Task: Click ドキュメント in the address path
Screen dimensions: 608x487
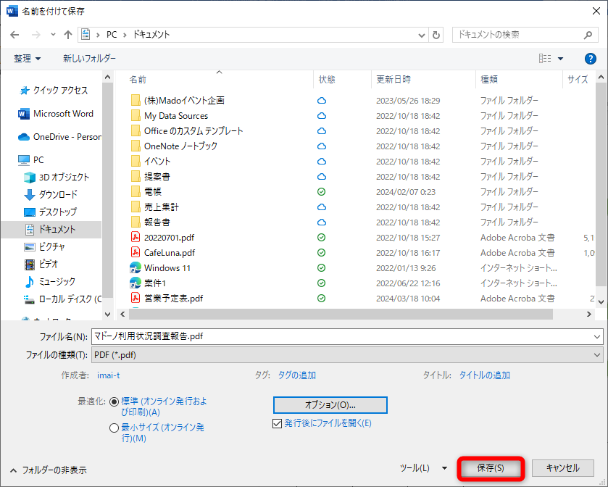Action: coord(151,35)
